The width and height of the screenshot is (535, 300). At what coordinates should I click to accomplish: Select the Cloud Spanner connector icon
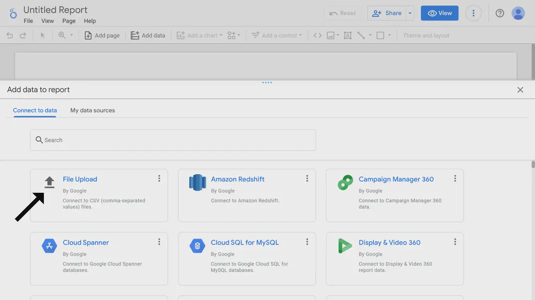[50, 245]
